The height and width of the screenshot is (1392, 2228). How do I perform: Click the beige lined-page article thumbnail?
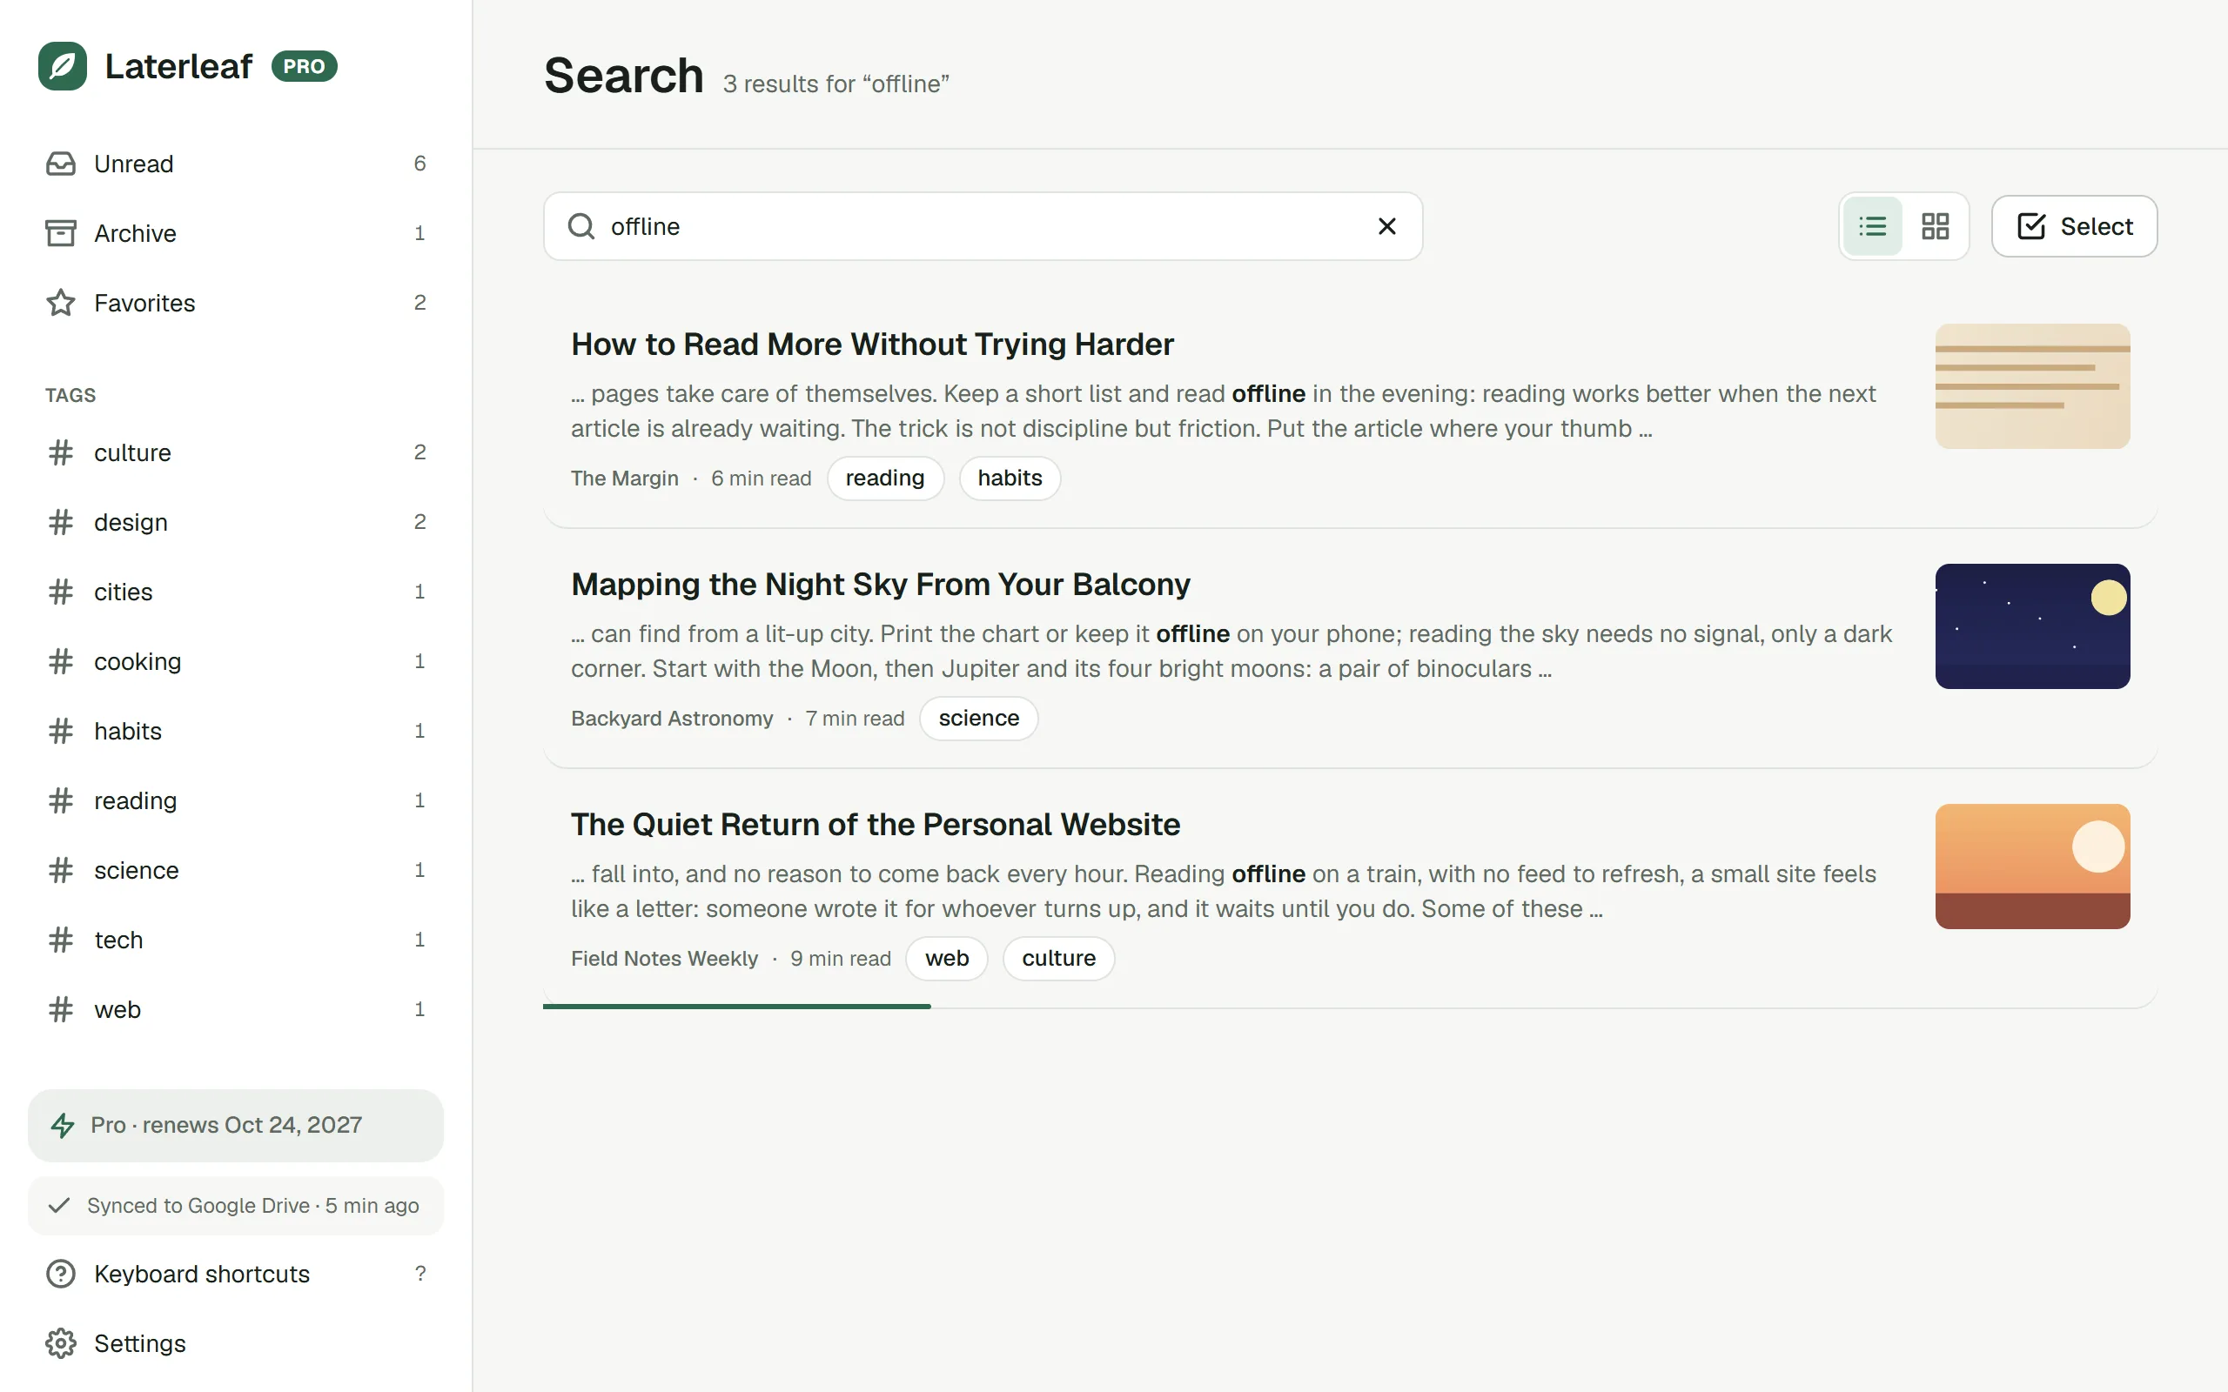pyautogui.click(x=2032, y=386)
